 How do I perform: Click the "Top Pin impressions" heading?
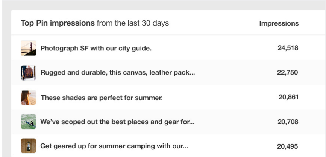58,23
